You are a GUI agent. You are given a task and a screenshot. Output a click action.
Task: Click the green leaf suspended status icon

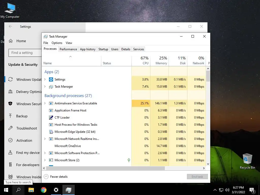[129, 160]
